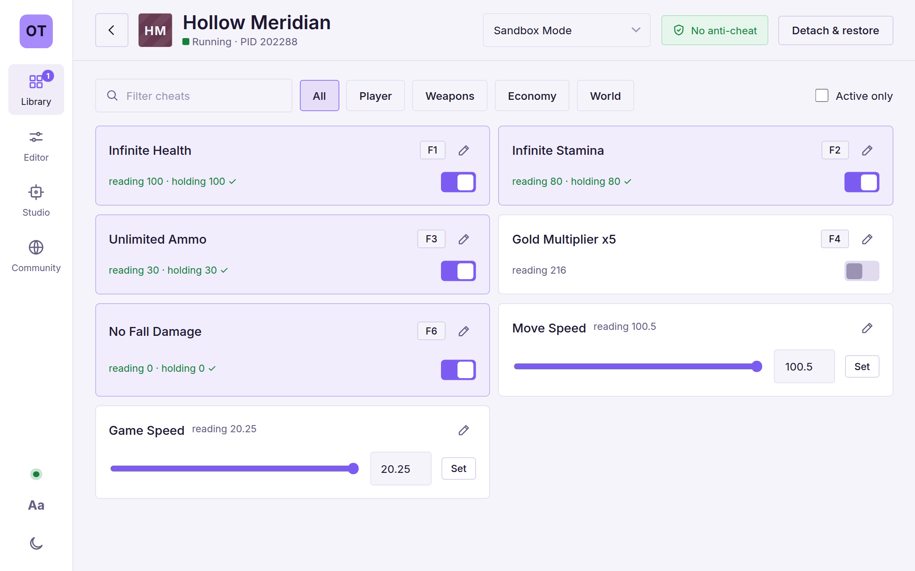The image size is (915, 571).
Task: Click the HM game thumbnail
Action: click(x=155, y=30)
